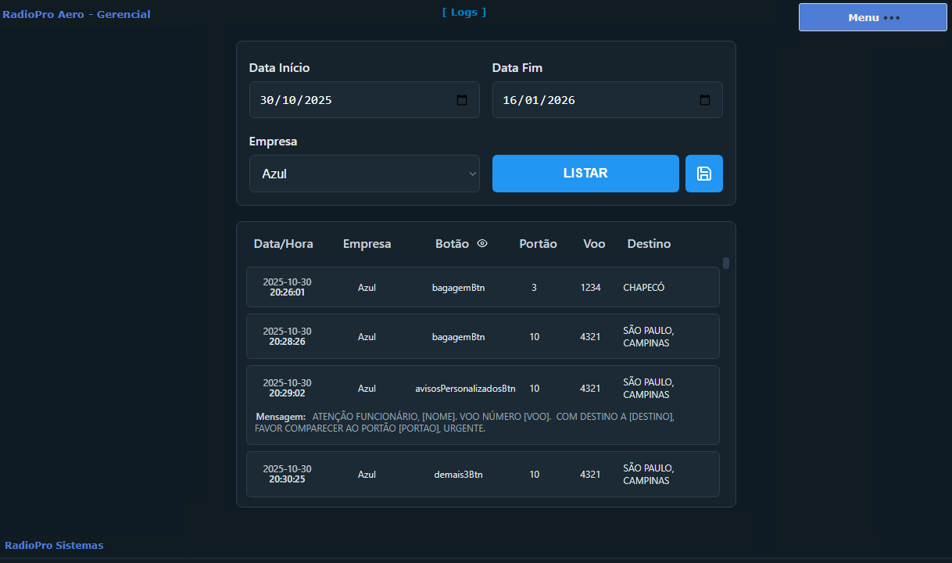The image size is (952, 563).
Task: Click the three dots in Menu button
Action: 892,17
